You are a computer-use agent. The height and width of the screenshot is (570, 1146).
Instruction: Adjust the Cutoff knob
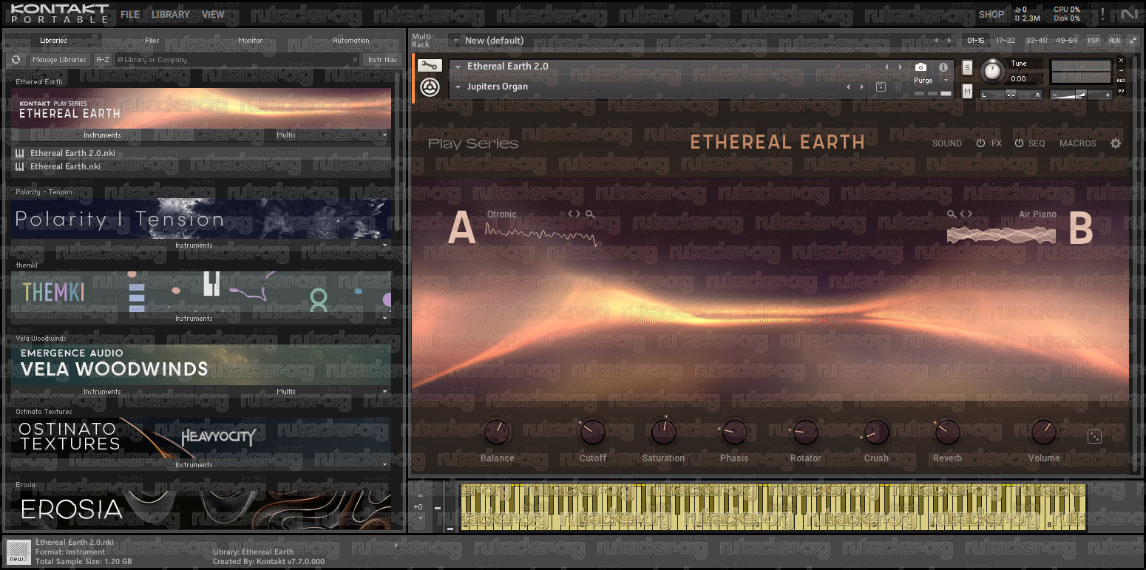(x=593, y=432)
